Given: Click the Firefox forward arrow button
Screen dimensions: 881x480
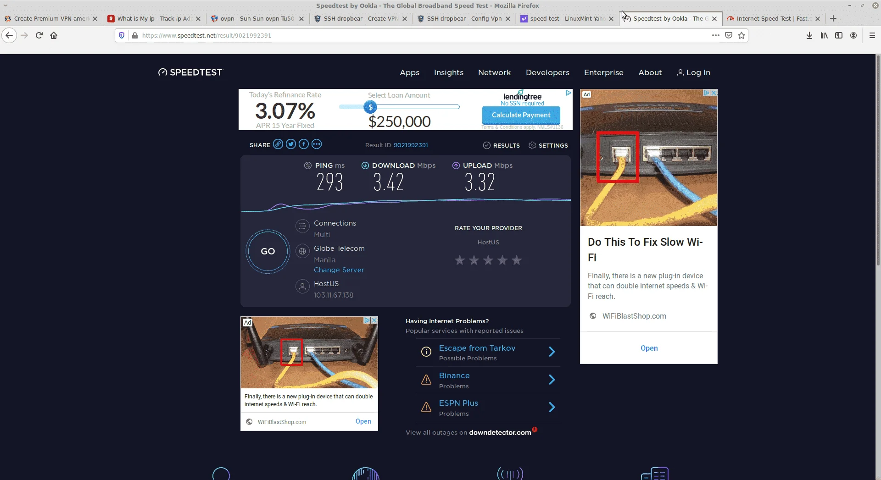Looking at the screenshot, I should coord(24,35).
